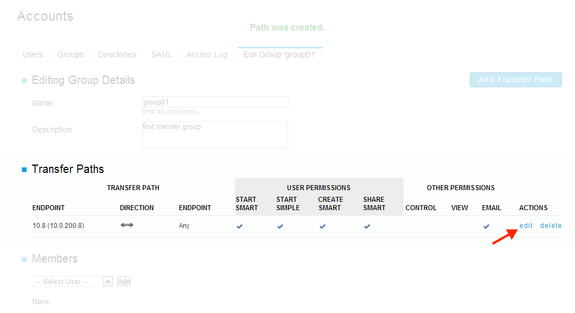Viewport: 575px width, 313px height.
Task: Click the Create Smart permission checkmark
Action: (x=323, y=226)
